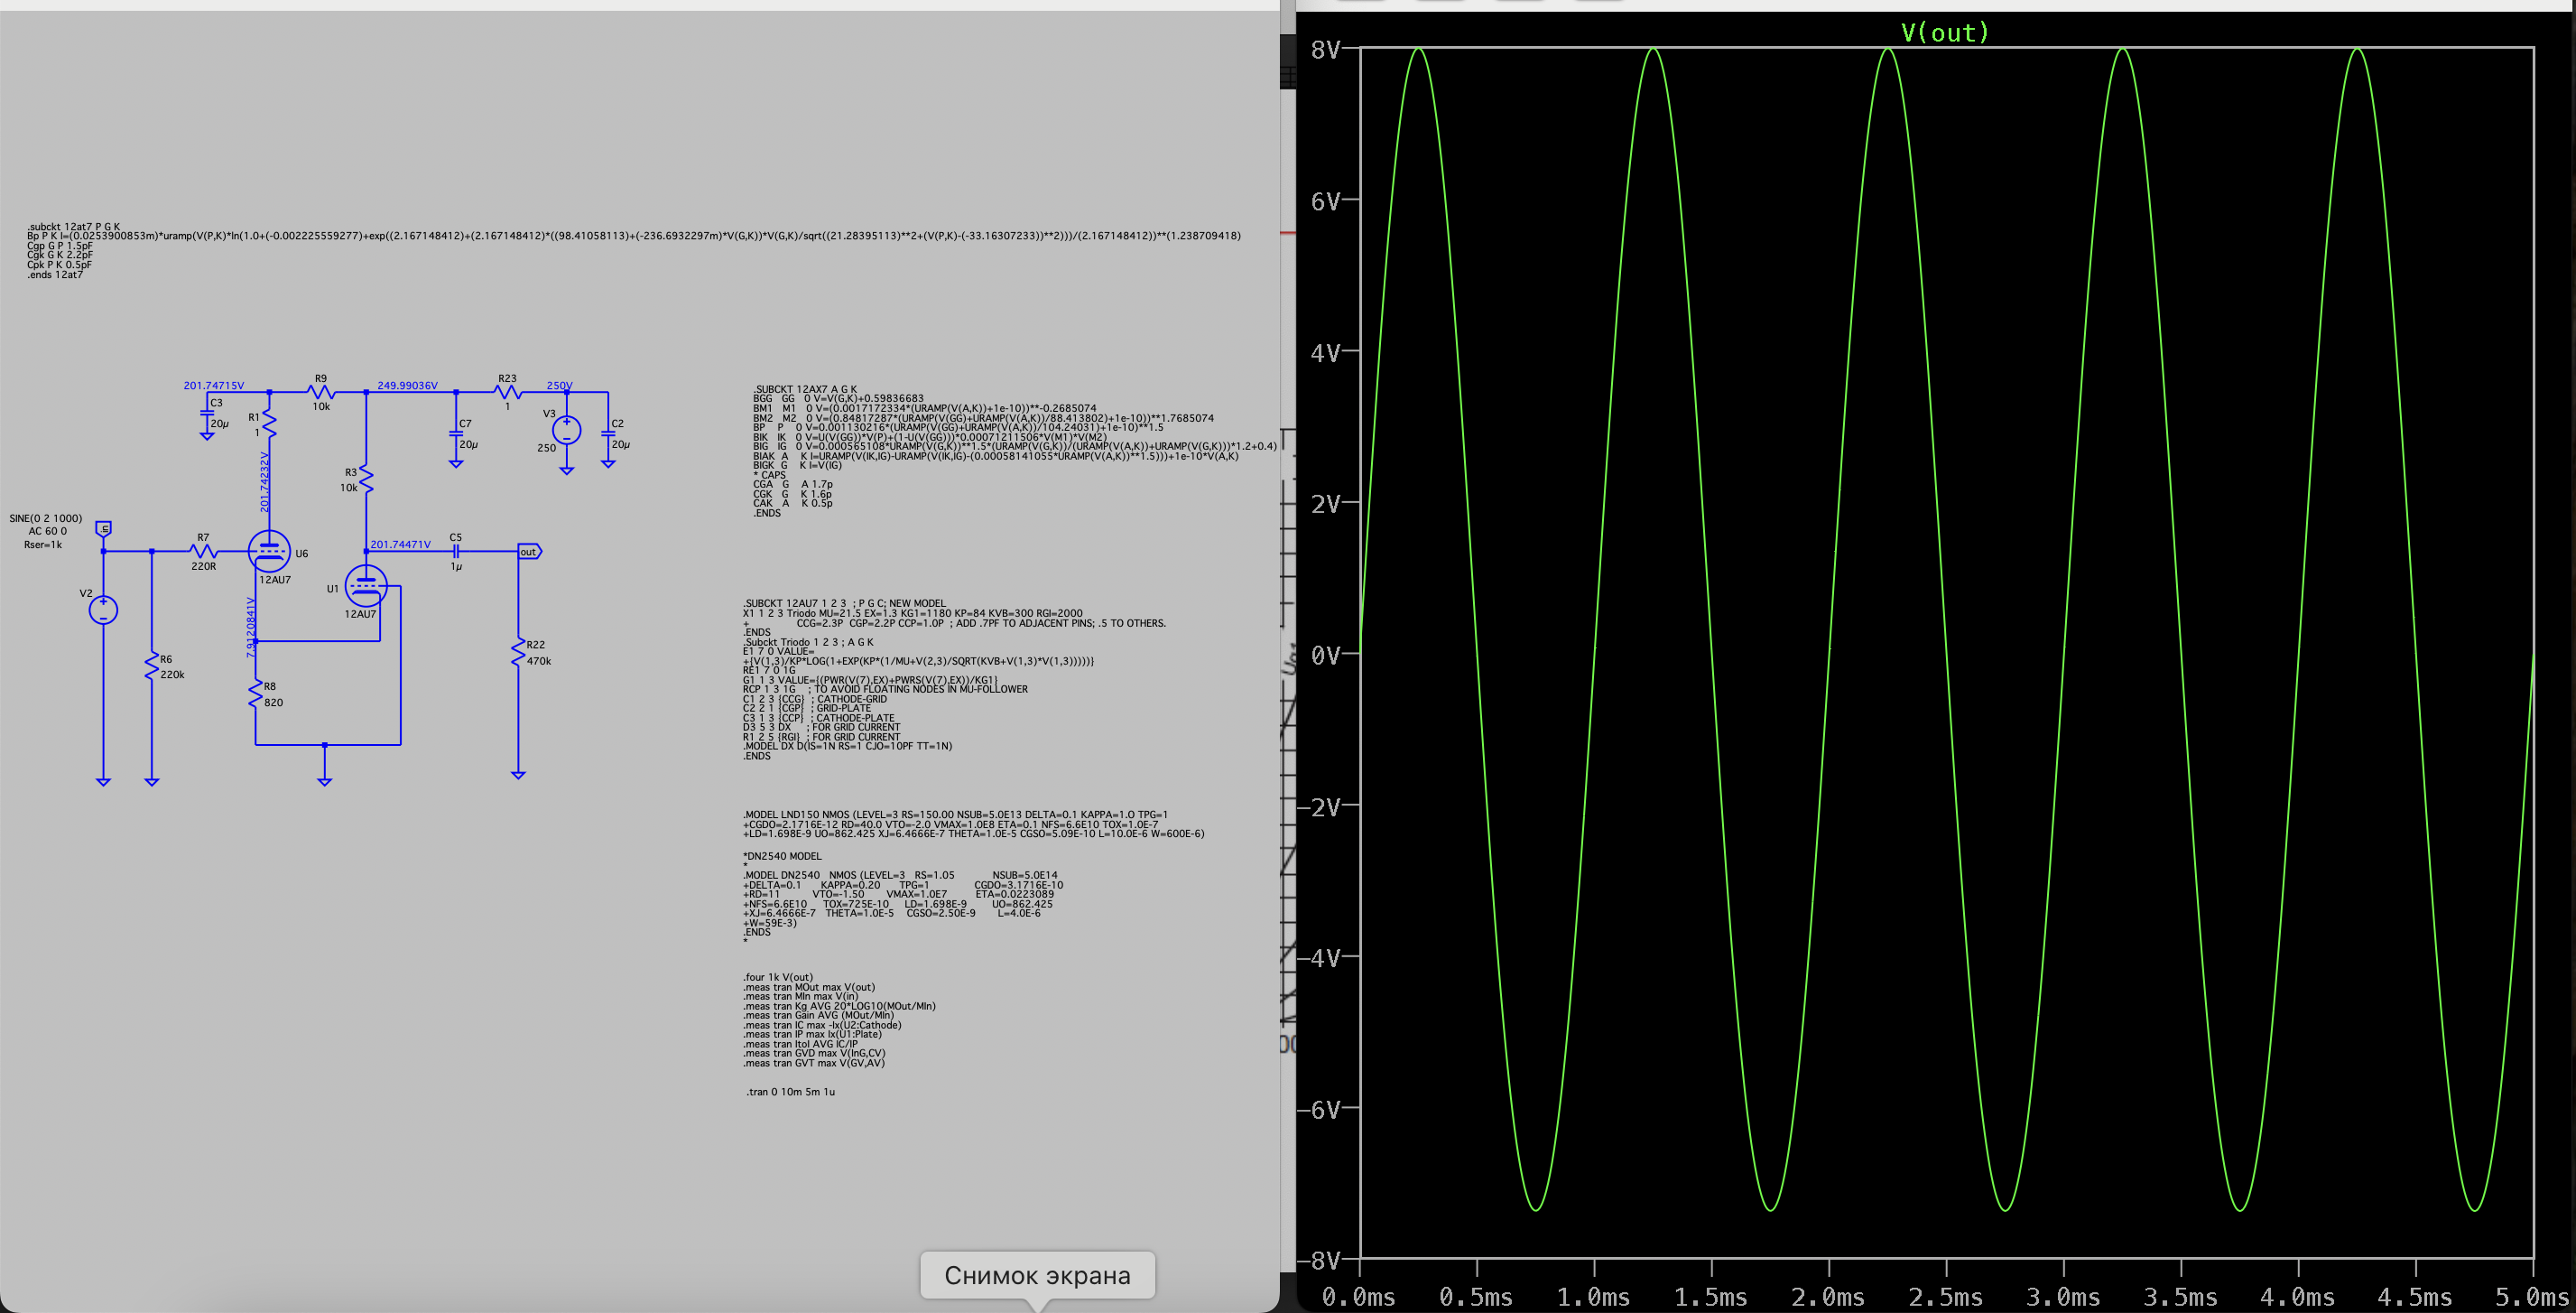
Task: Click the C5 1µ coupling capacitor
Action: coord(456,552)
